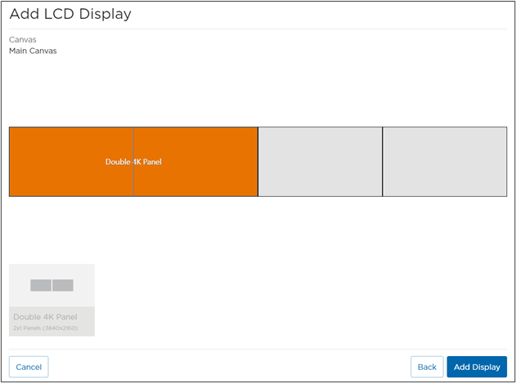Click the 2x1 Panels (3840x2160) caption
This screenshot has width=516, height=383.
(46, 327)
